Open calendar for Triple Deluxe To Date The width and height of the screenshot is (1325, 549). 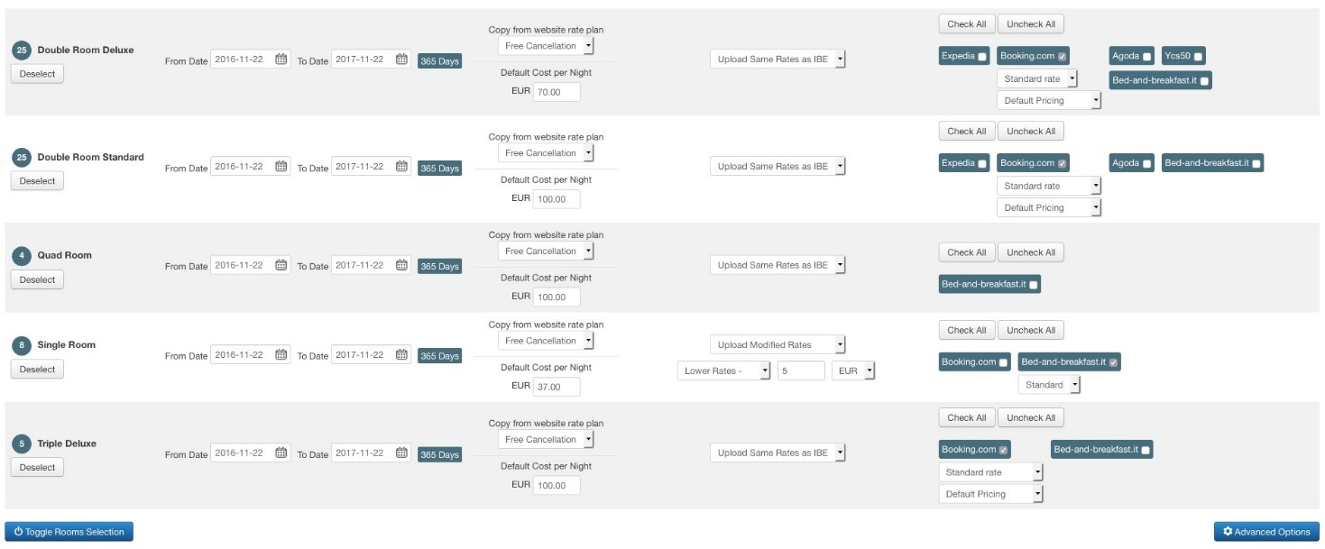coord(401,453)
